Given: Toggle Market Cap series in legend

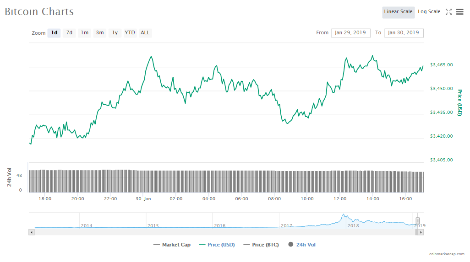Looking at the screenshot, I should pos(172,245).
